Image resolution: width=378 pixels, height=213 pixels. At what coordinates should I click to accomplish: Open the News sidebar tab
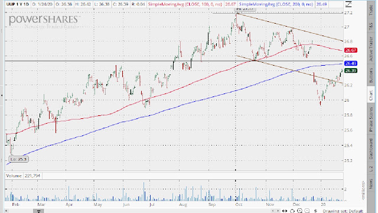[372, 185]
